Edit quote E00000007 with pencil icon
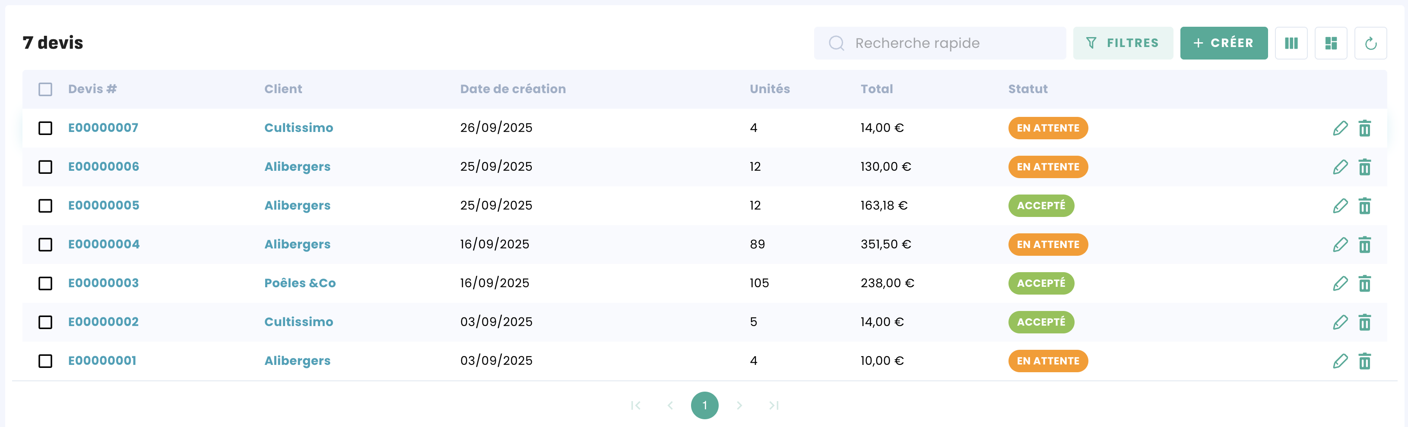The image size is (1408, 427). point(1340,128)
